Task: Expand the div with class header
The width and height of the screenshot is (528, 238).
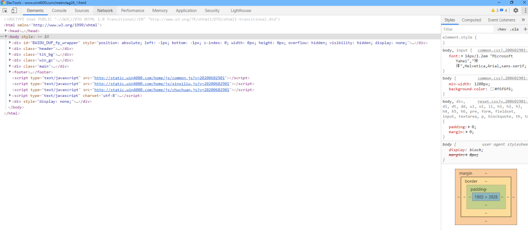Action: point(10,48)
